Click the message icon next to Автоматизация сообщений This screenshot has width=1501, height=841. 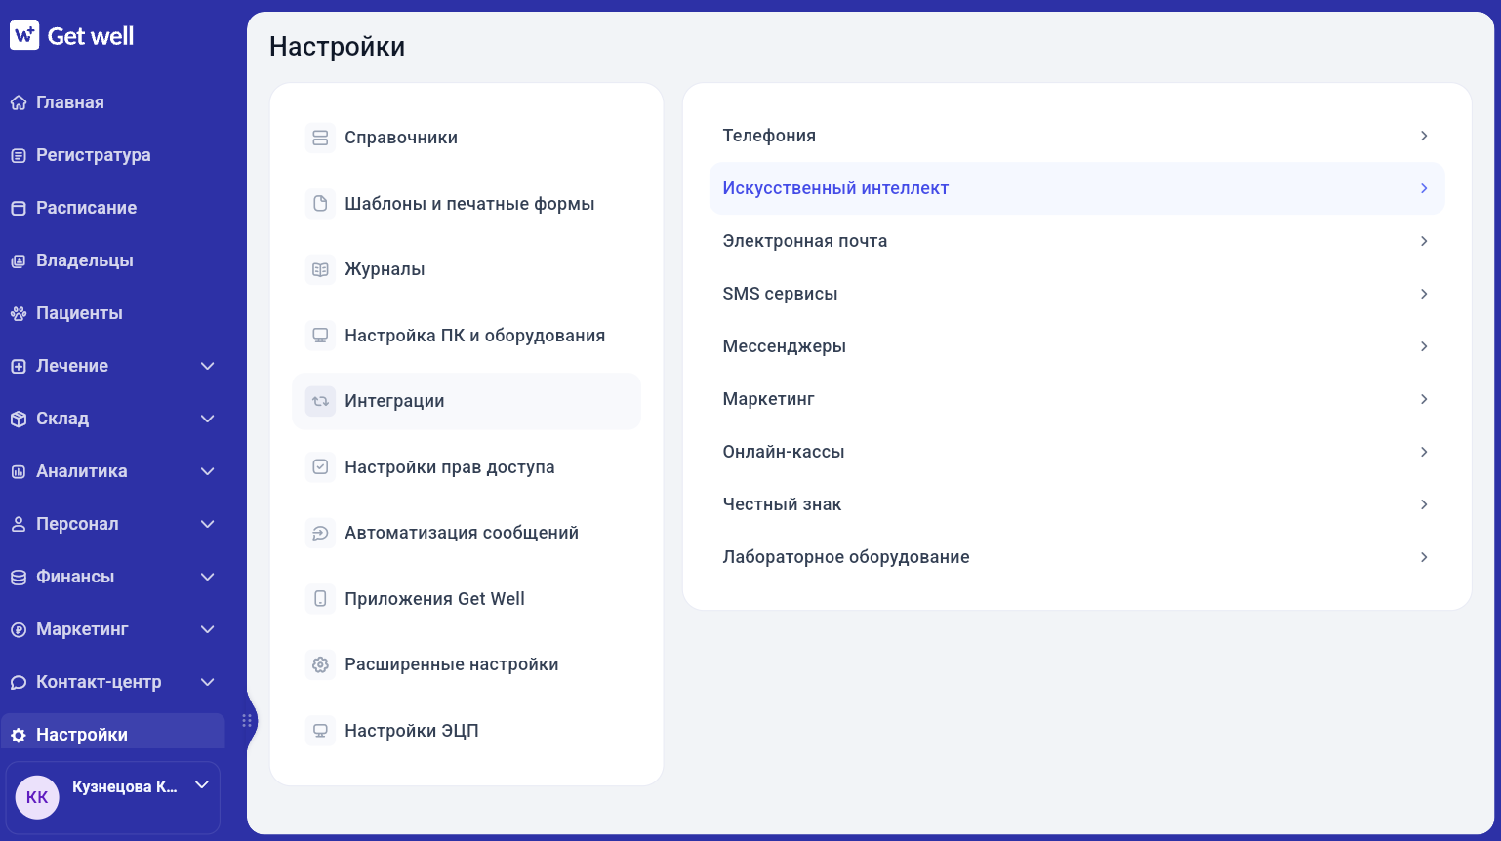point(320,533)
